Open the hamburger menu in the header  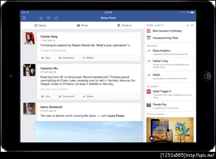tap(24, 18)
